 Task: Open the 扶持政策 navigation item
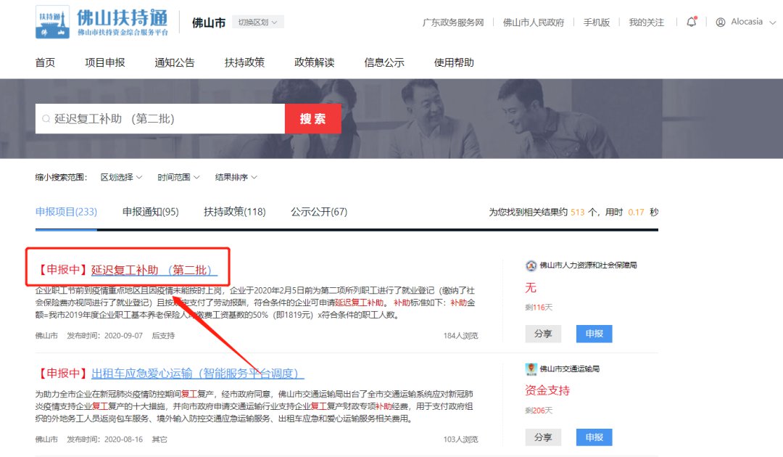click(245, 62)
